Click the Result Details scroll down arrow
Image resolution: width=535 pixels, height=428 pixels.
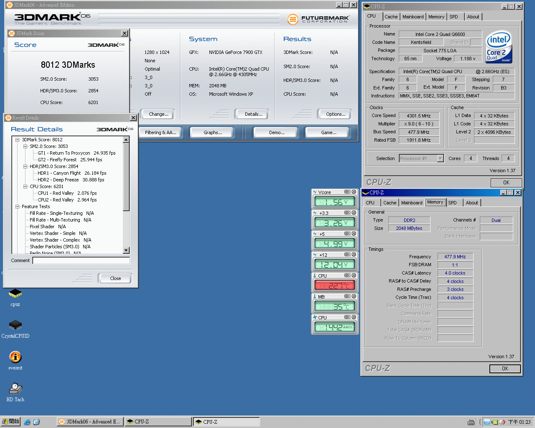click(126, 250)
